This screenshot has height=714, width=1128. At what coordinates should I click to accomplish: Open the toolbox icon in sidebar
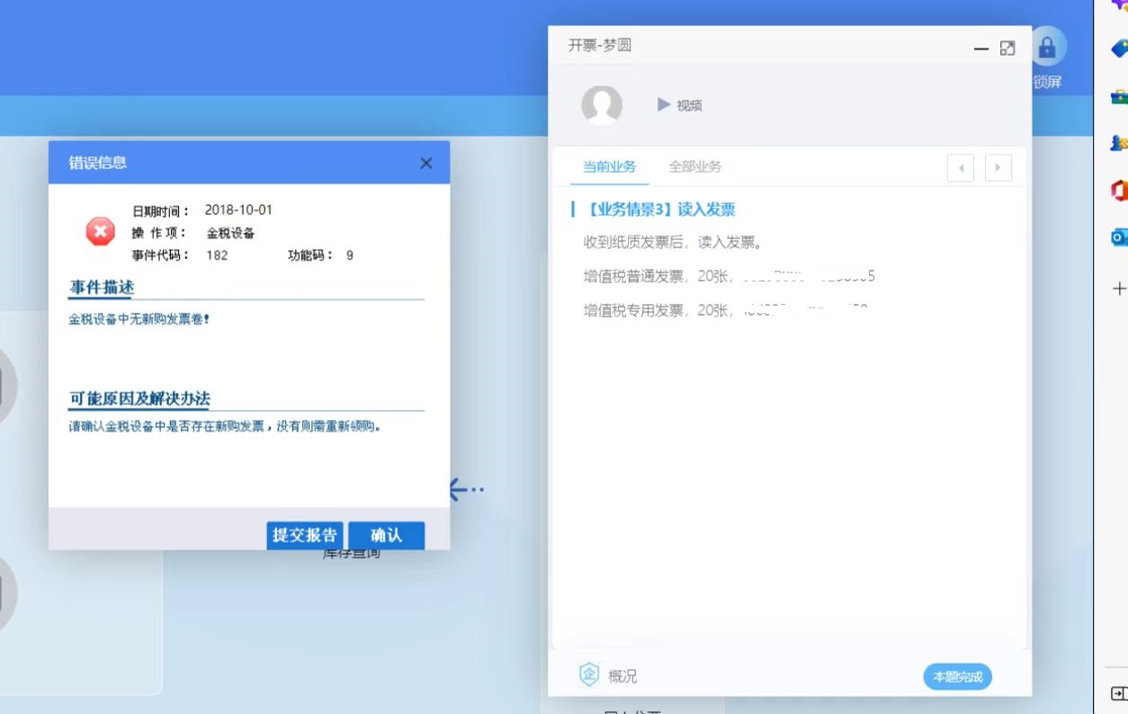pos(1119,96)
